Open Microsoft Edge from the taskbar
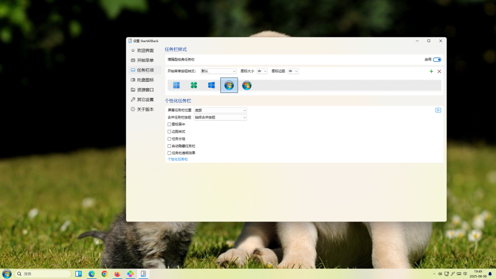Screen dimensions: 496x279 coord(92,274)
